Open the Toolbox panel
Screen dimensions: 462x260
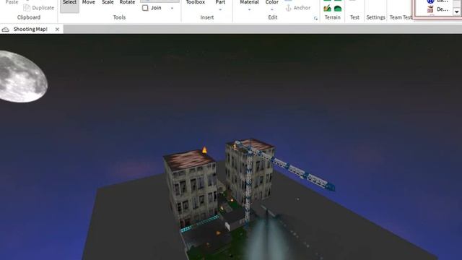tap(196, 2)
